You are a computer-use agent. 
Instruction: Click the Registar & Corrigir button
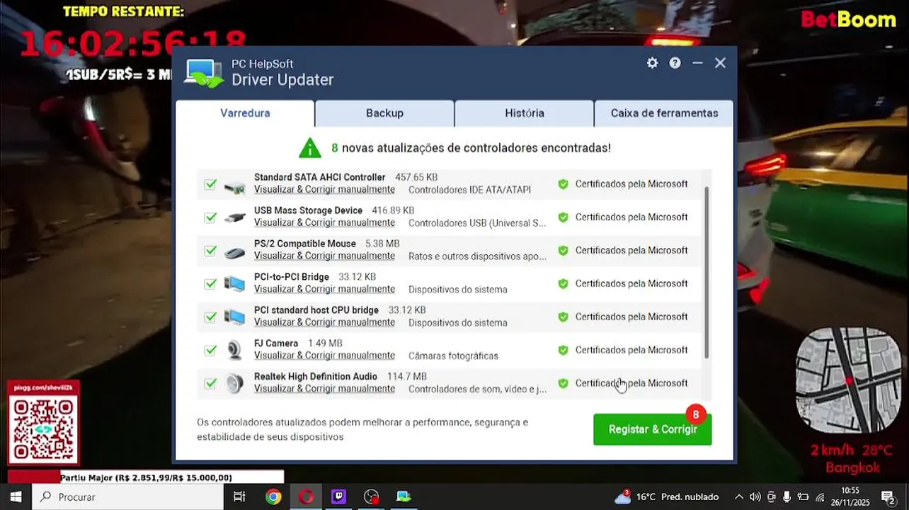[x=652, y=429]
